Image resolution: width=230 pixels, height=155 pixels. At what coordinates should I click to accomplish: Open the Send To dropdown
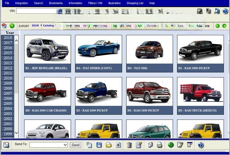coord(48,145)
